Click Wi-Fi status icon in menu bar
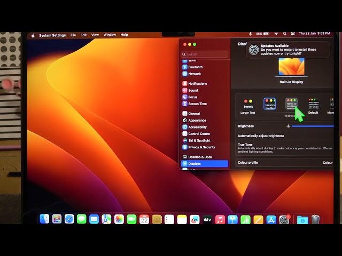The image size is (342, 256). click(x=276, y=34)
